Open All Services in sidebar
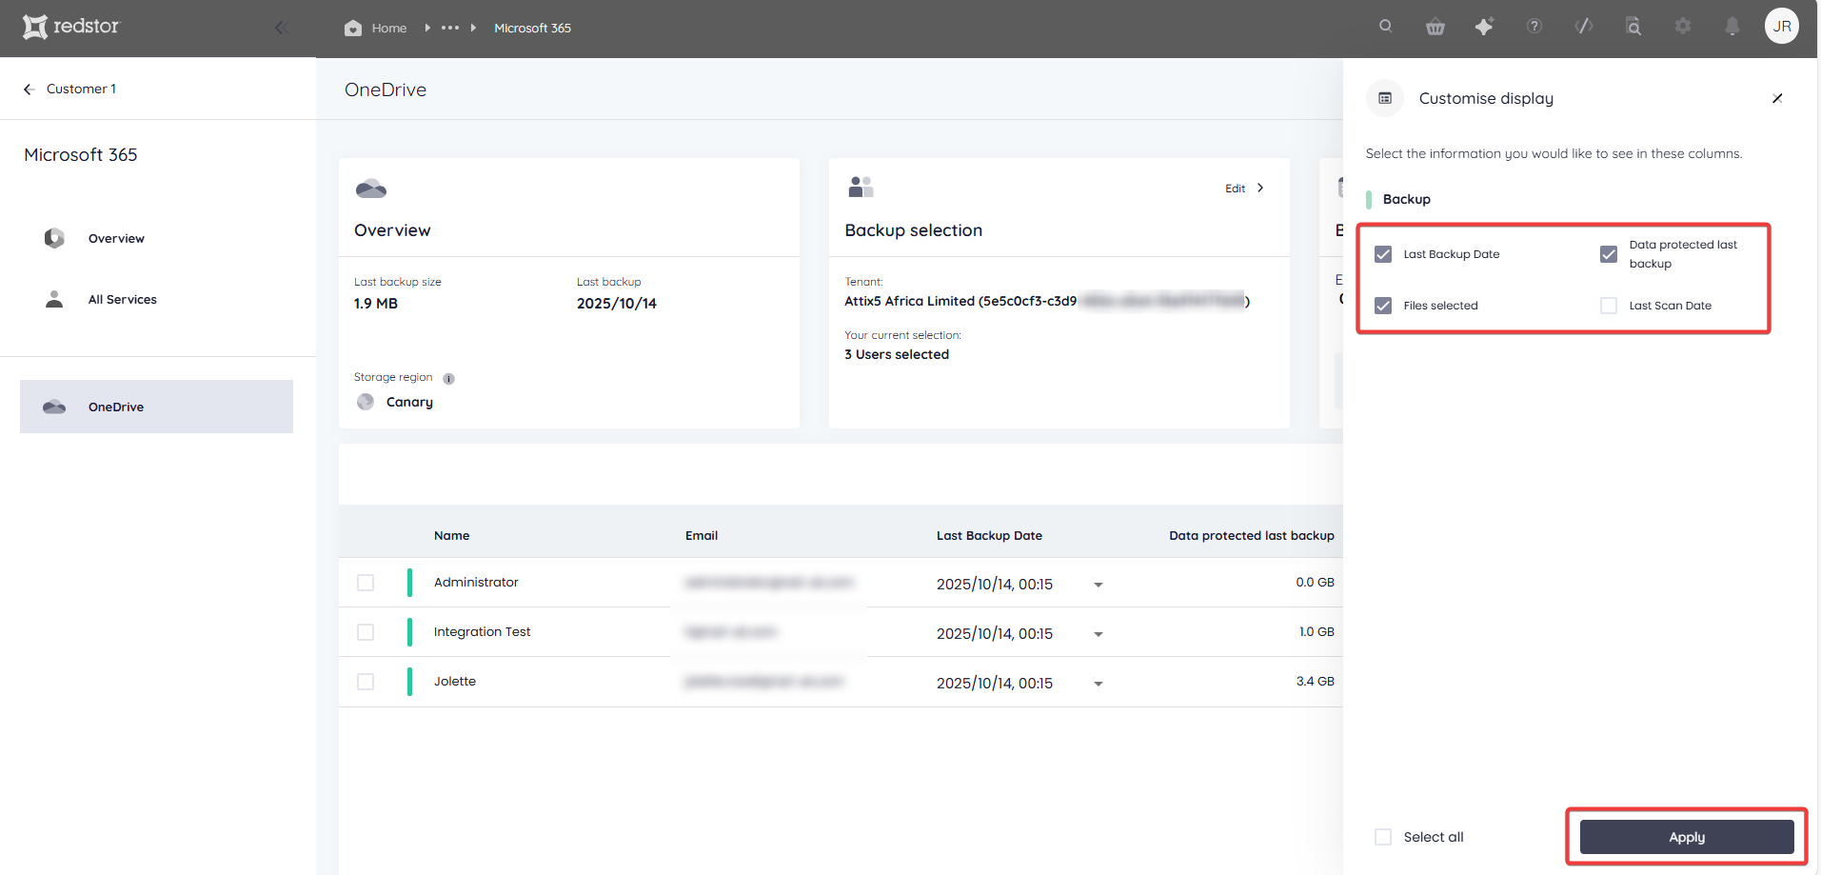1821x875 pixels. pyautogui.click(x=122, y=299)
